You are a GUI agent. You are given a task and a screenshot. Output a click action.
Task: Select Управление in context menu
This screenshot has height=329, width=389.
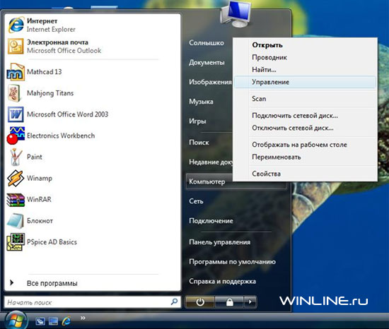coord(305,82)
